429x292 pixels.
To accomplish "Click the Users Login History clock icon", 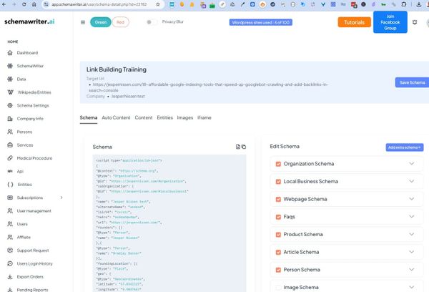I will click(10, 263).
